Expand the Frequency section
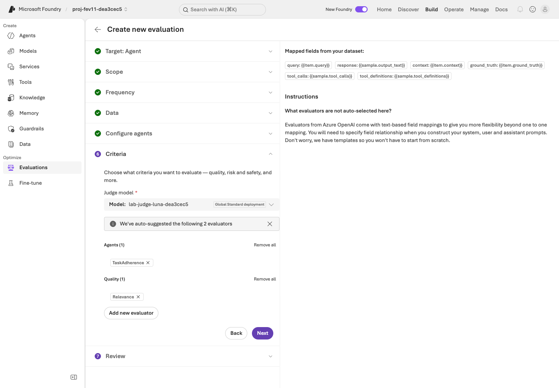Screen dimensions: 559x388 (182, 92)
